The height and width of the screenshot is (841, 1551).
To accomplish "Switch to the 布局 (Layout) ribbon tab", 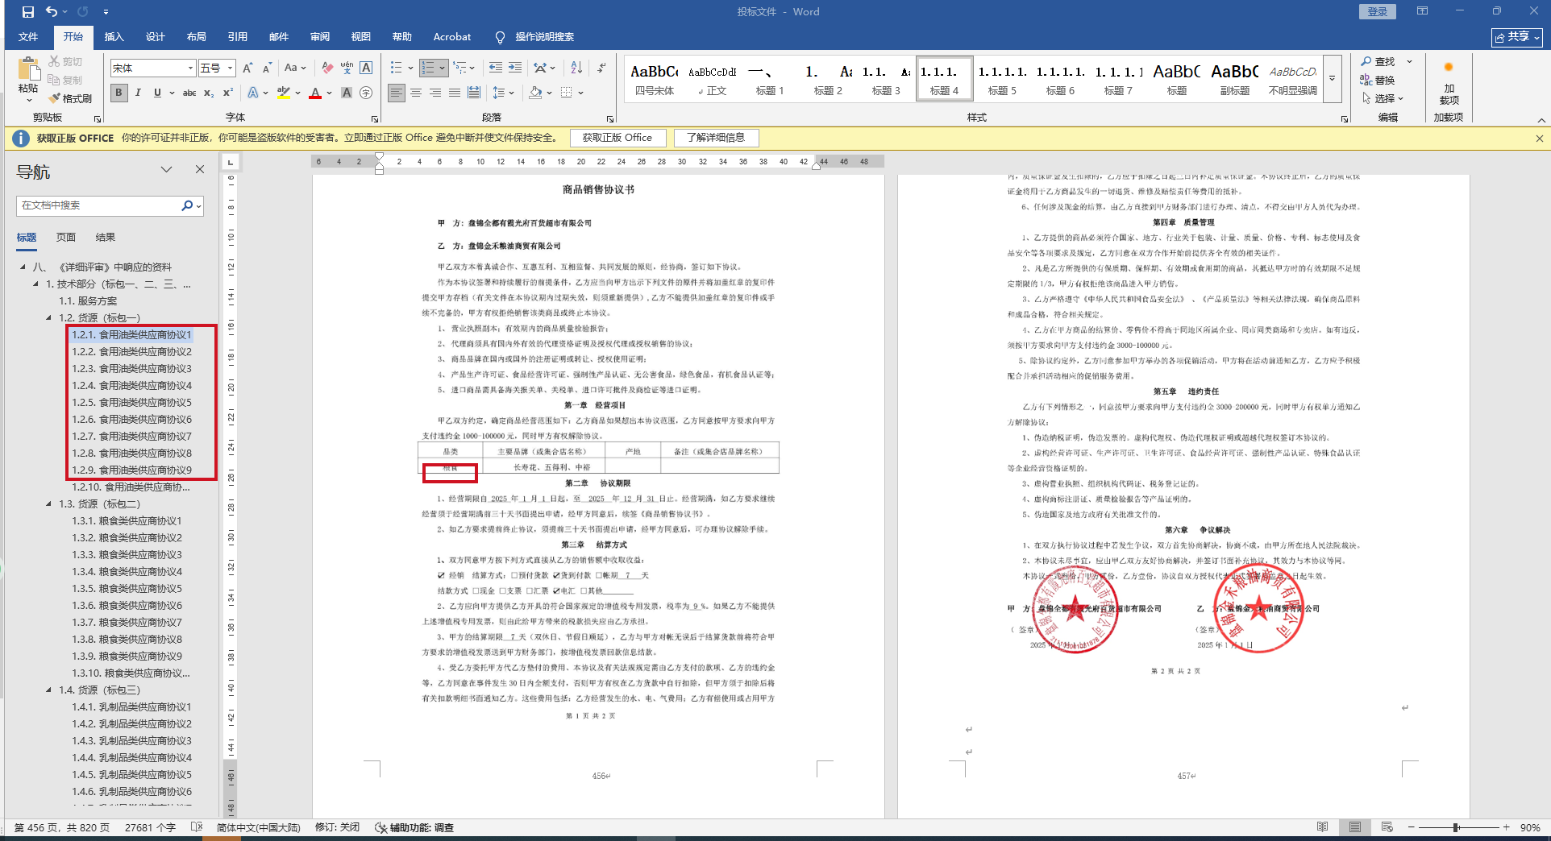I will 197,37.
